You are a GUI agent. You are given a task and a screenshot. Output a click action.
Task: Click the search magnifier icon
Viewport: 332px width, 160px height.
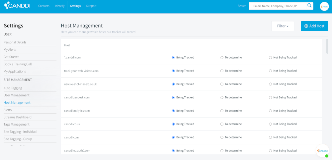coord(309,6)
